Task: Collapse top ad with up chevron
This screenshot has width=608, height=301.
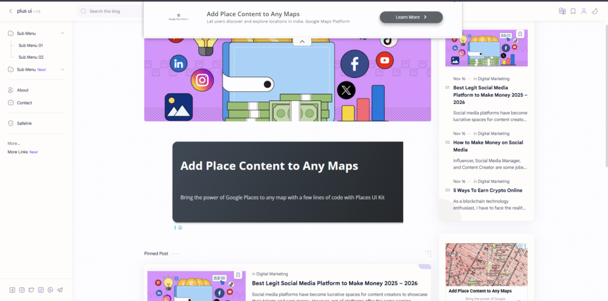Action: tap(302, 42)
